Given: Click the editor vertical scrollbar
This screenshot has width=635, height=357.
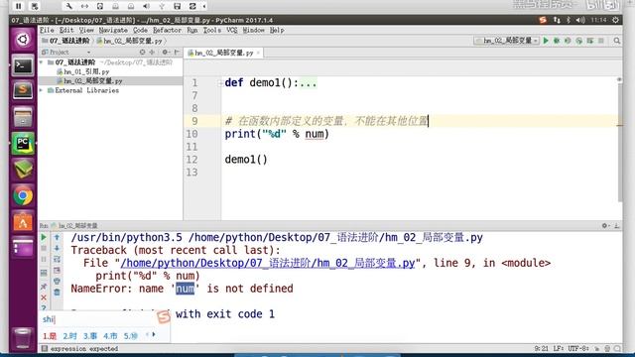Looking at the screenshot, I should point(619,142).
